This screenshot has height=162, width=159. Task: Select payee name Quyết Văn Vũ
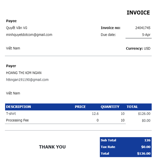point(17,28)
